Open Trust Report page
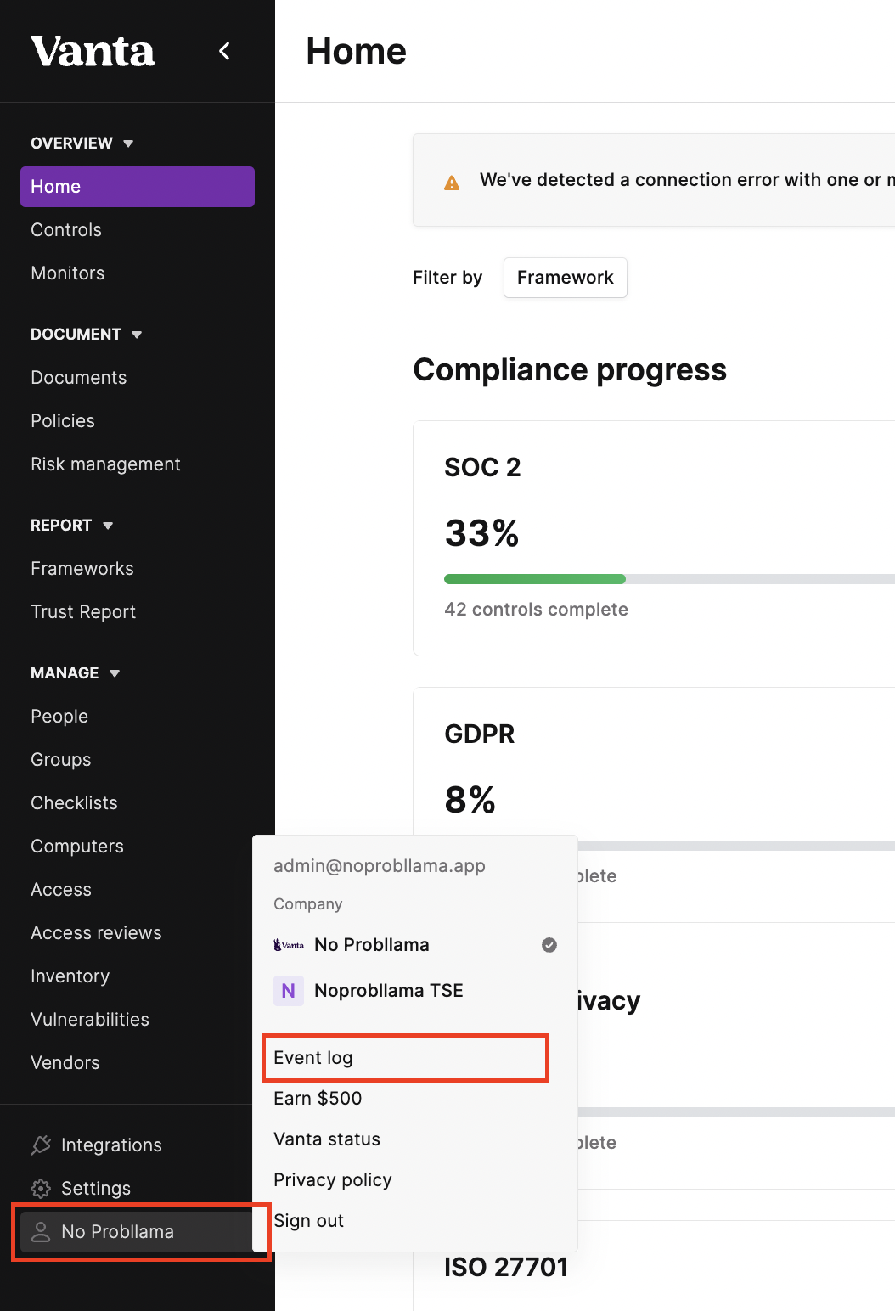This screenshot has width=895, height=1311. coord(83,612)
